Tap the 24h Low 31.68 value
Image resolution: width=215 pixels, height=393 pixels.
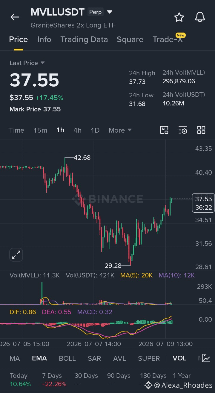pos(137,104)
